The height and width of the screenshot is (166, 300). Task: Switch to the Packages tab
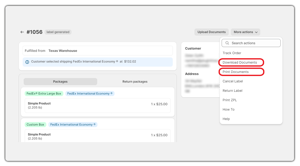pyautogui.click(x=60, y=81)
